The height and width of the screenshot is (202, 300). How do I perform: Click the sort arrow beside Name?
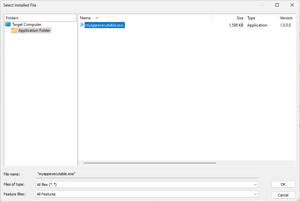tap(97, 18)
